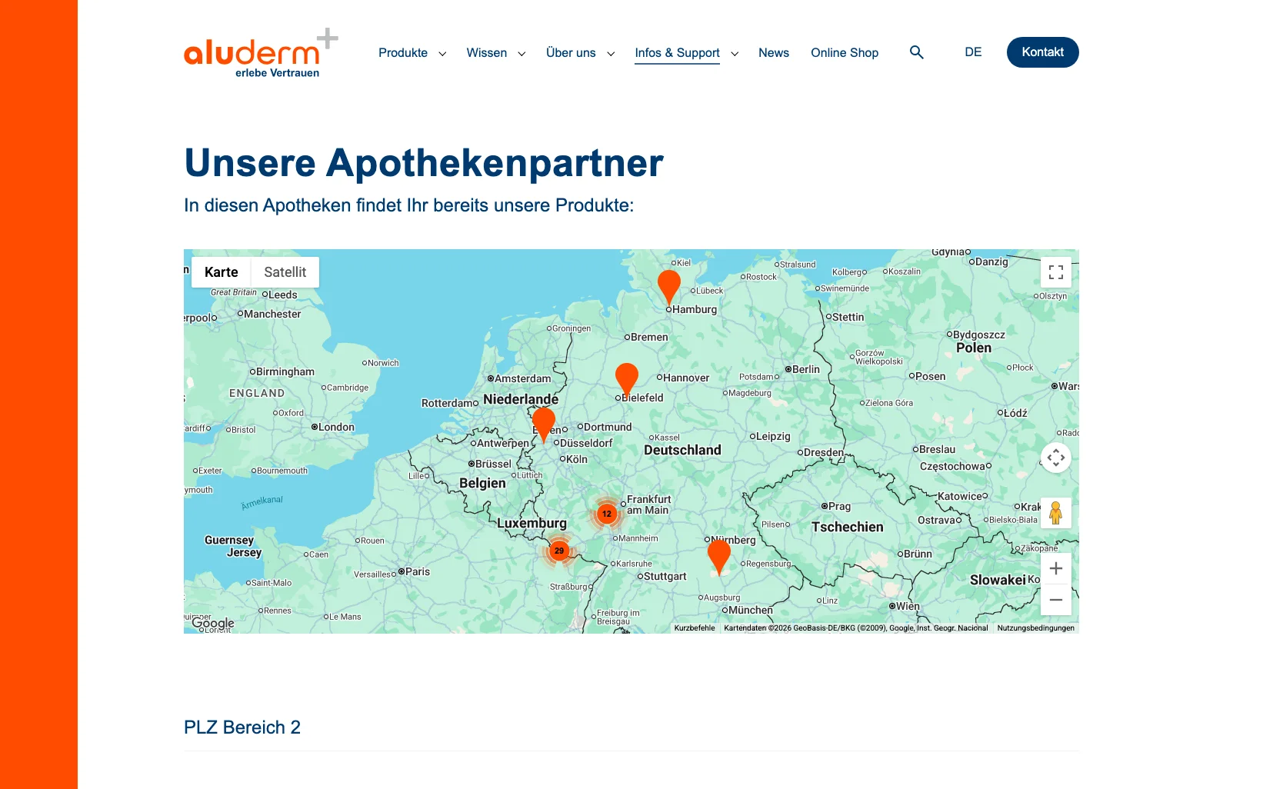Click the Luxemburg label on the map
This screenshot has height=789, width=1263.
pyautogui.click(x=532, y=524)
